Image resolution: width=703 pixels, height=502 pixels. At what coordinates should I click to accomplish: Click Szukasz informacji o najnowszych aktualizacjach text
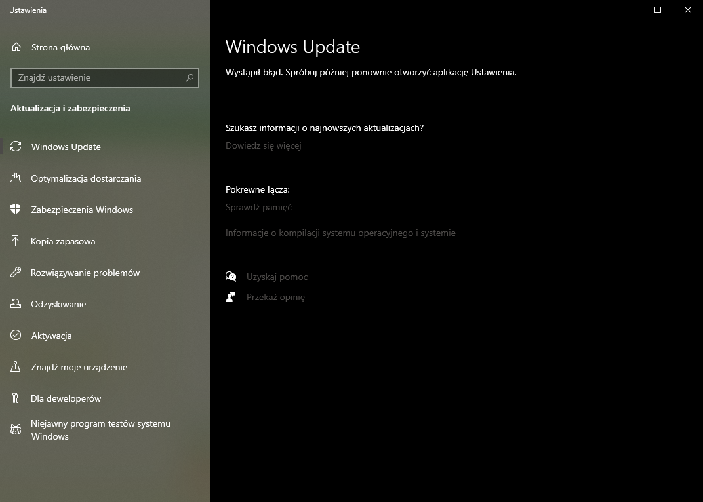325,128
